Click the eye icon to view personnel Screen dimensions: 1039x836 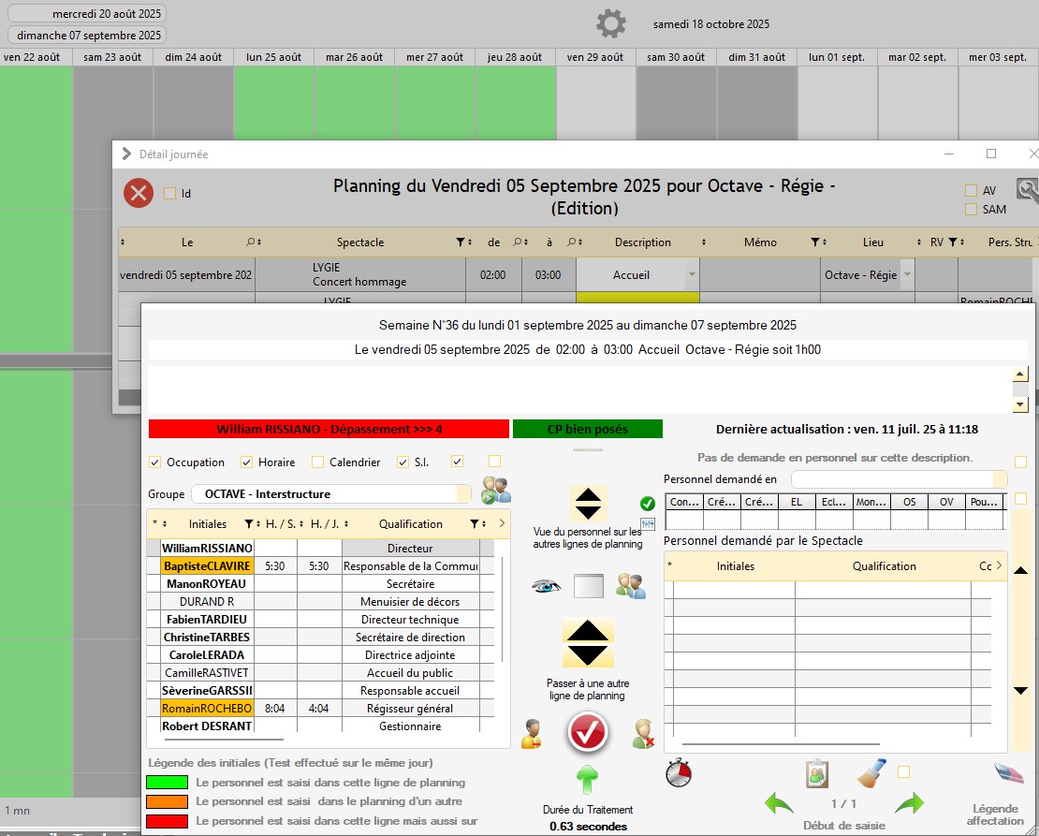(545, 586)
